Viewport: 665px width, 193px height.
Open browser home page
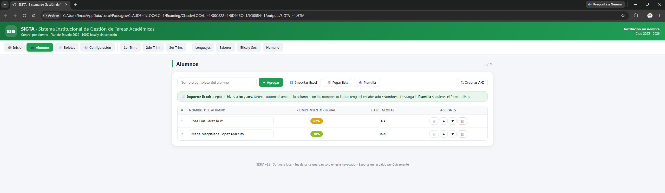34,16
